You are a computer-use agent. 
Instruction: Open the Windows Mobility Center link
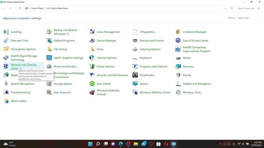[155, 92]
